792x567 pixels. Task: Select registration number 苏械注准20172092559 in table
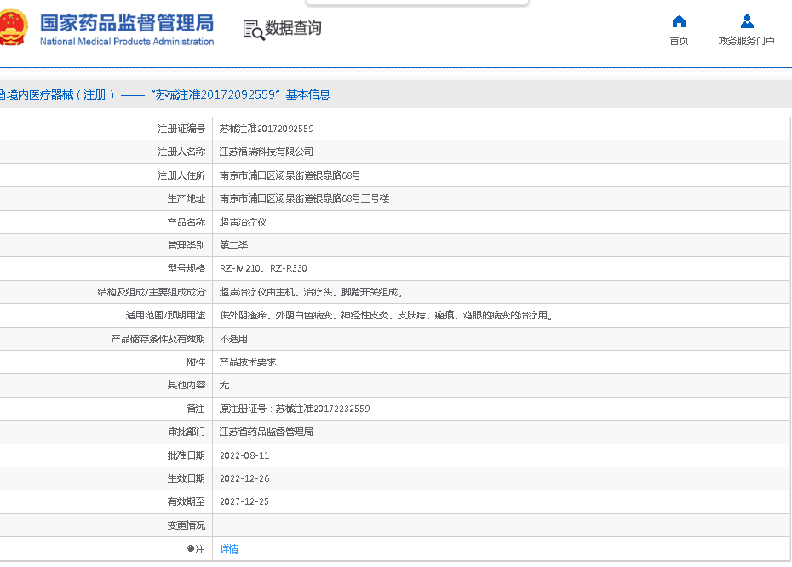coord(267,129)
